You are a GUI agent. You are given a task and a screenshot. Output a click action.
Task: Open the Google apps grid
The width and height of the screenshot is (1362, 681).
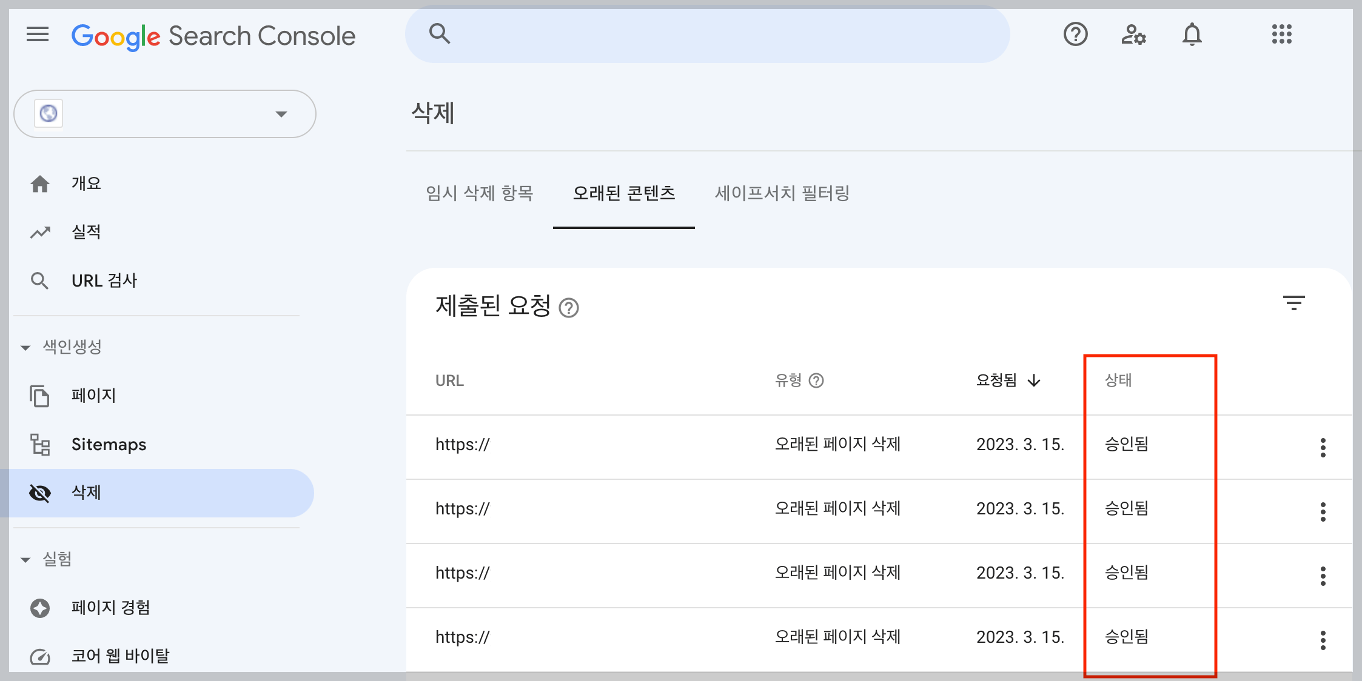(x=1282, y=35)
